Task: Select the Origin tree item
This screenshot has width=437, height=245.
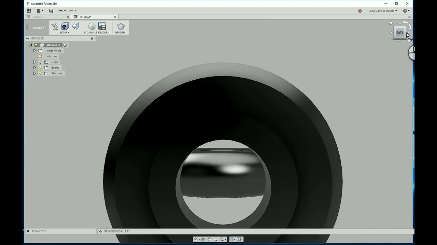Action: pos(55,62)
